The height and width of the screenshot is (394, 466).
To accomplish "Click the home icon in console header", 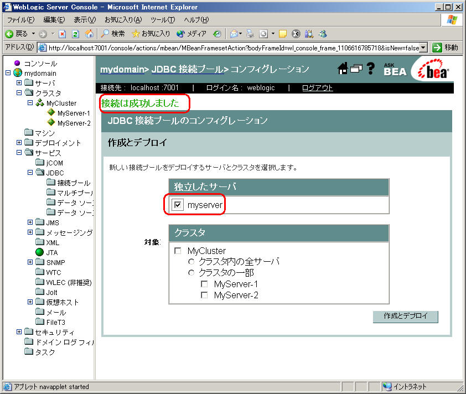I will click(x=343, y=68).
